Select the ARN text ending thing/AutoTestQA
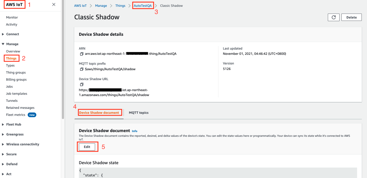 click(131, 54)
